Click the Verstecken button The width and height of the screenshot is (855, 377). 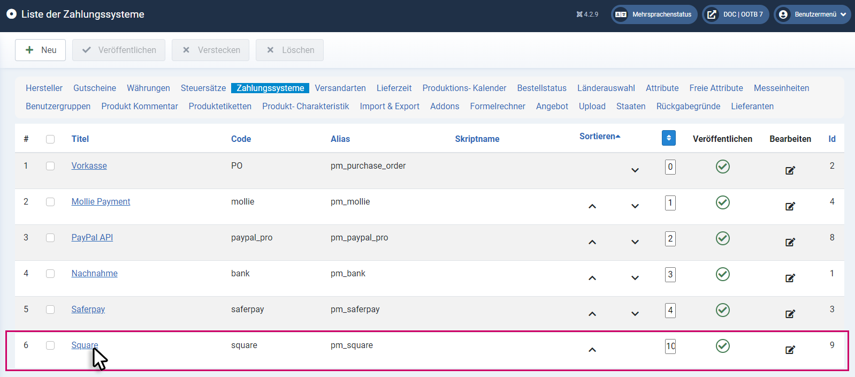pyautogui.click(x=211, y=50)
